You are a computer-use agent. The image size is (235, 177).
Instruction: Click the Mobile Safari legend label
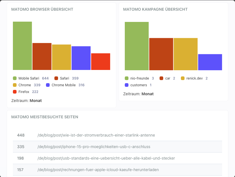click(29, 78)
